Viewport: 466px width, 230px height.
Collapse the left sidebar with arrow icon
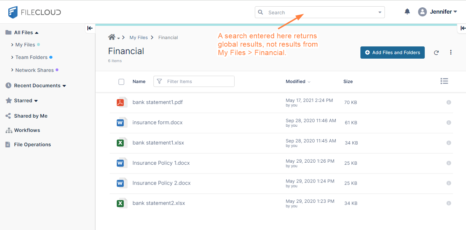point(90,28)
